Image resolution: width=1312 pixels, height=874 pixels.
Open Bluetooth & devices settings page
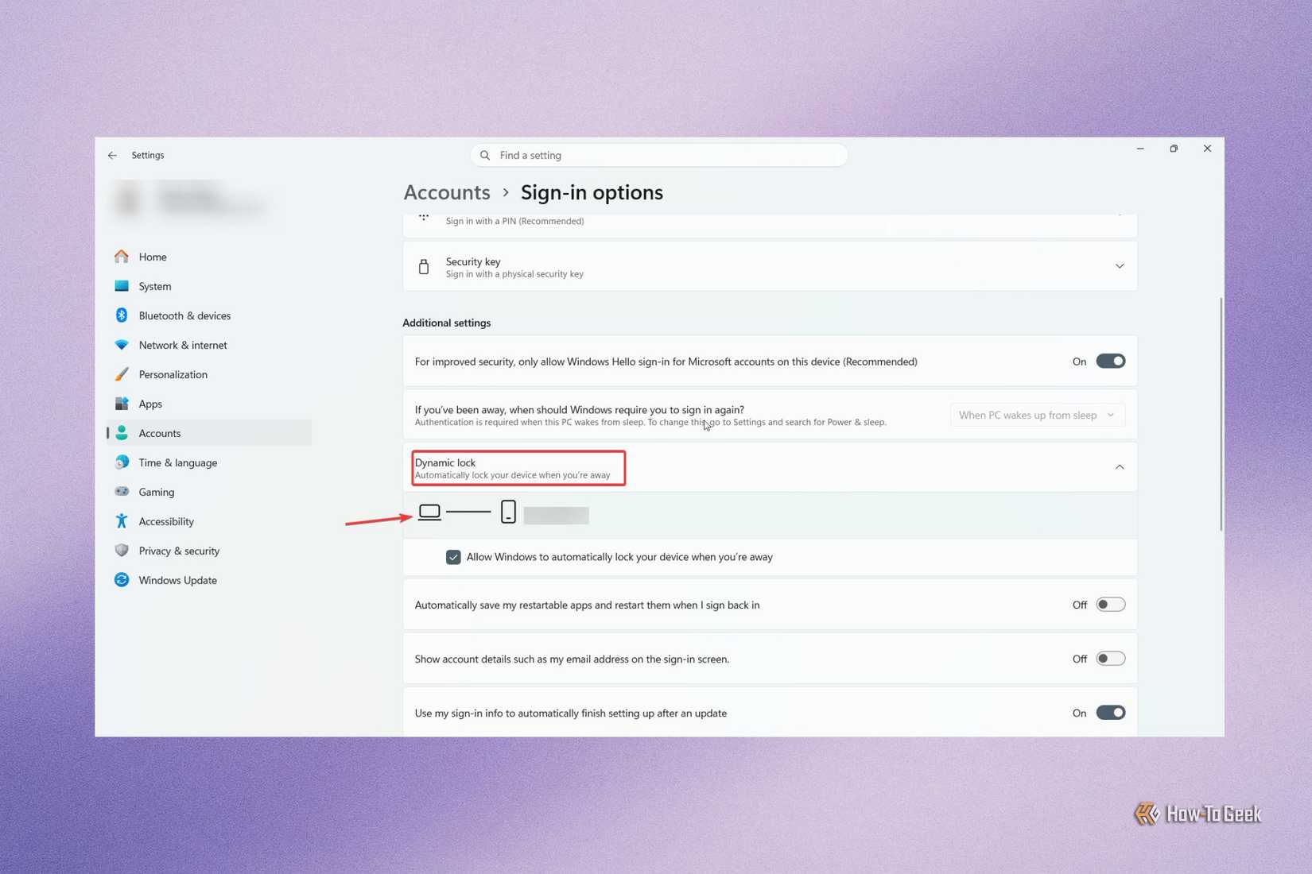(210, 315)
